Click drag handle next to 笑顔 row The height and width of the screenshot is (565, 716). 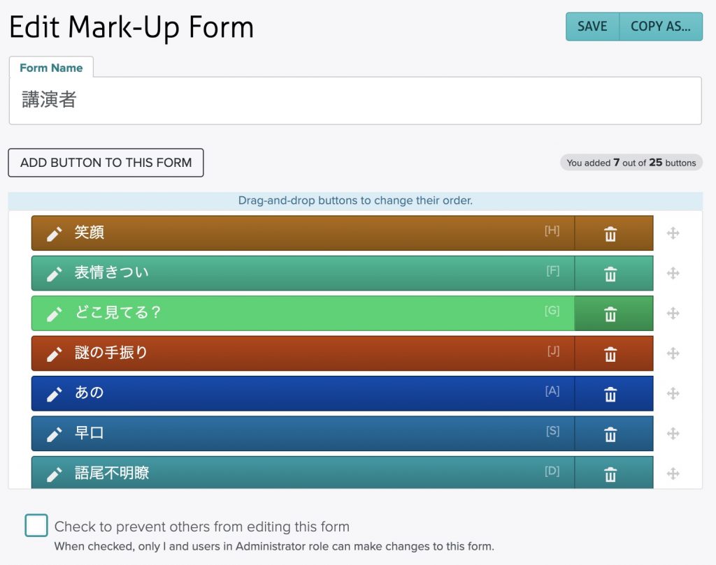(x=673, y=233)
